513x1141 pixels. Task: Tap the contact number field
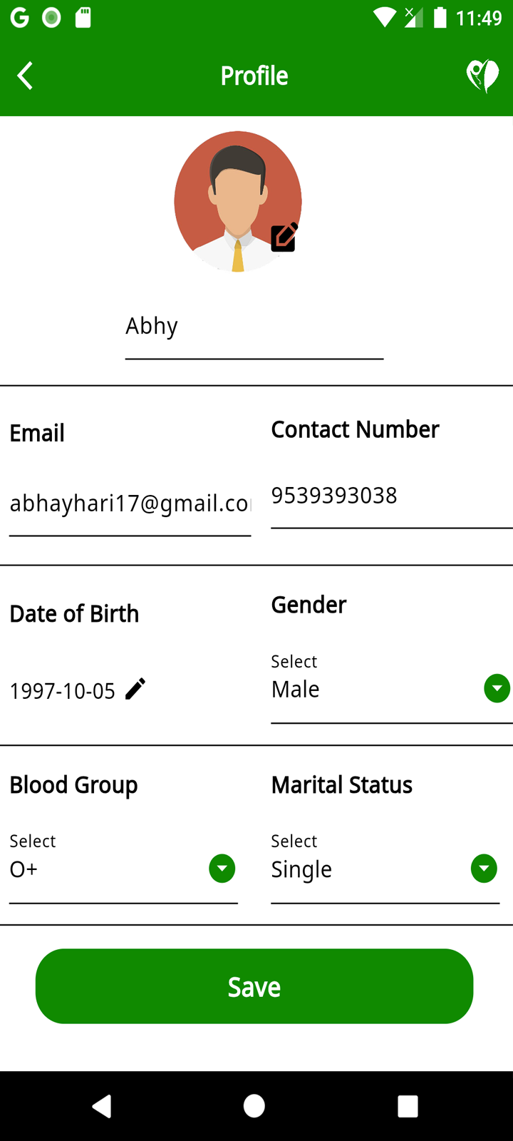click(390, 496)
